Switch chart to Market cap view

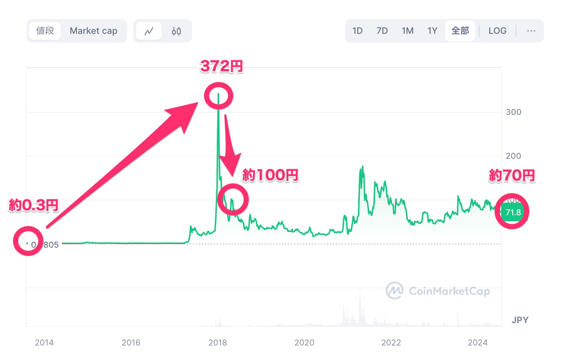(93, 31)
